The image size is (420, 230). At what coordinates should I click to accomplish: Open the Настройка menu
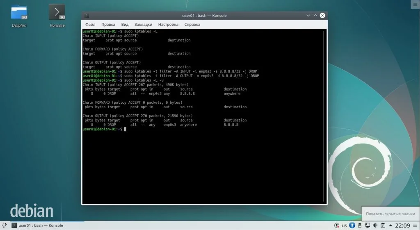168,24
